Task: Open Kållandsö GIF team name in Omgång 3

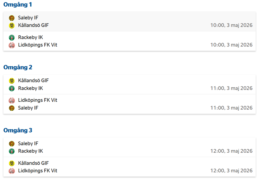Action: (33, 163)
